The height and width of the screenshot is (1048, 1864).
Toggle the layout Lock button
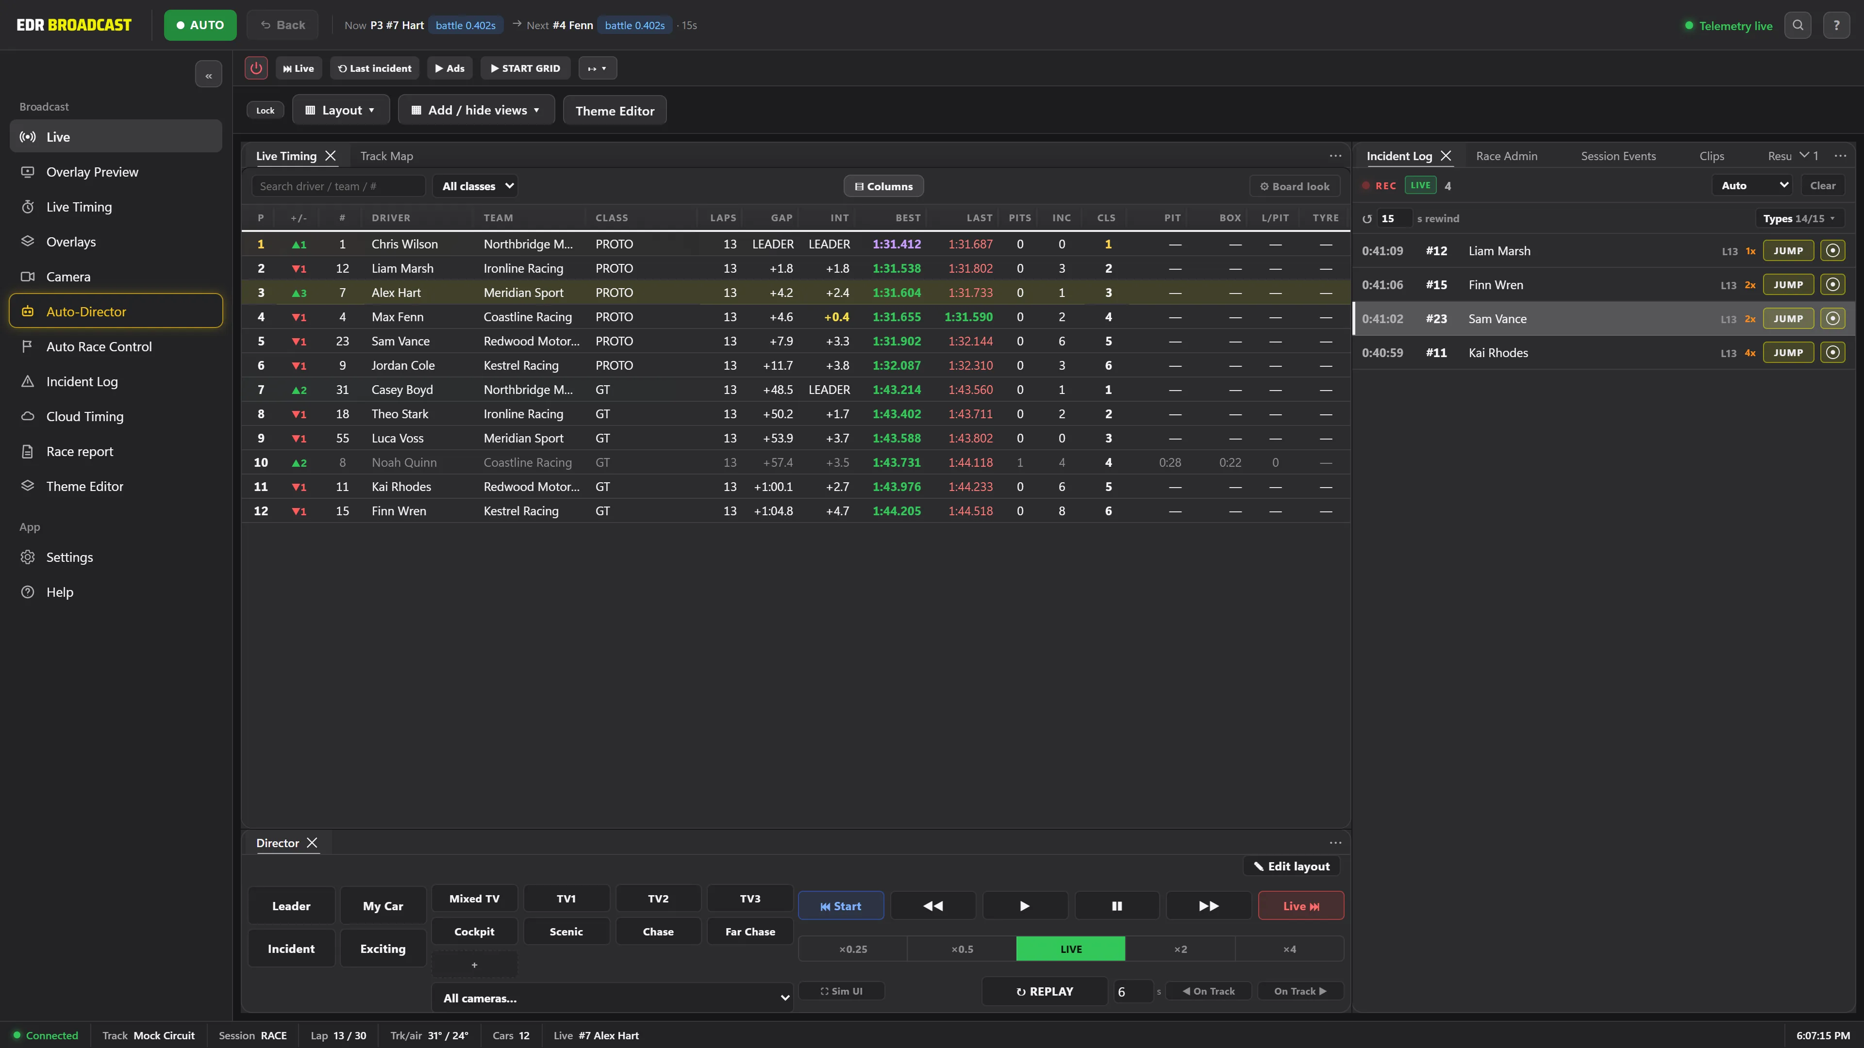[265, 111]
